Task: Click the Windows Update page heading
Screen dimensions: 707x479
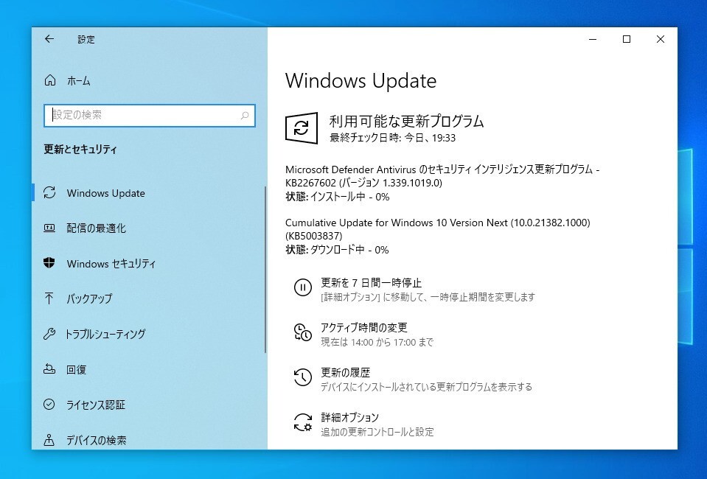Action: point(361,81)
